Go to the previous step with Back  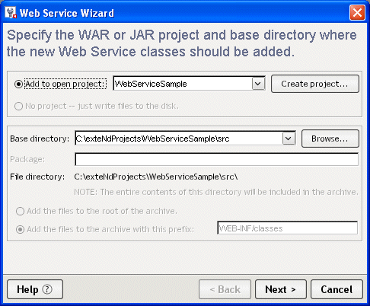[225, 289]
